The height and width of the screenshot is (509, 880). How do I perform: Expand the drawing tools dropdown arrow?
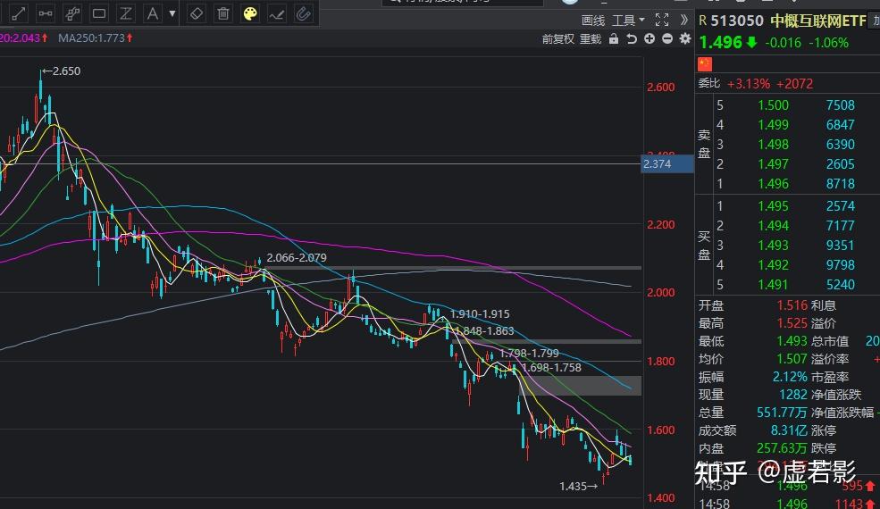pos(172,13)
